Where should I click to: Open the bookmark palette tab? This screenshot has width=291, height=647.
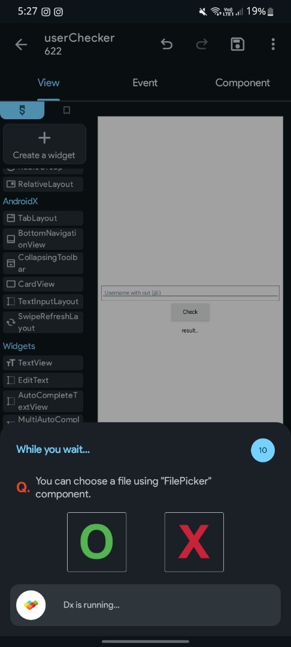click(66, 110)
